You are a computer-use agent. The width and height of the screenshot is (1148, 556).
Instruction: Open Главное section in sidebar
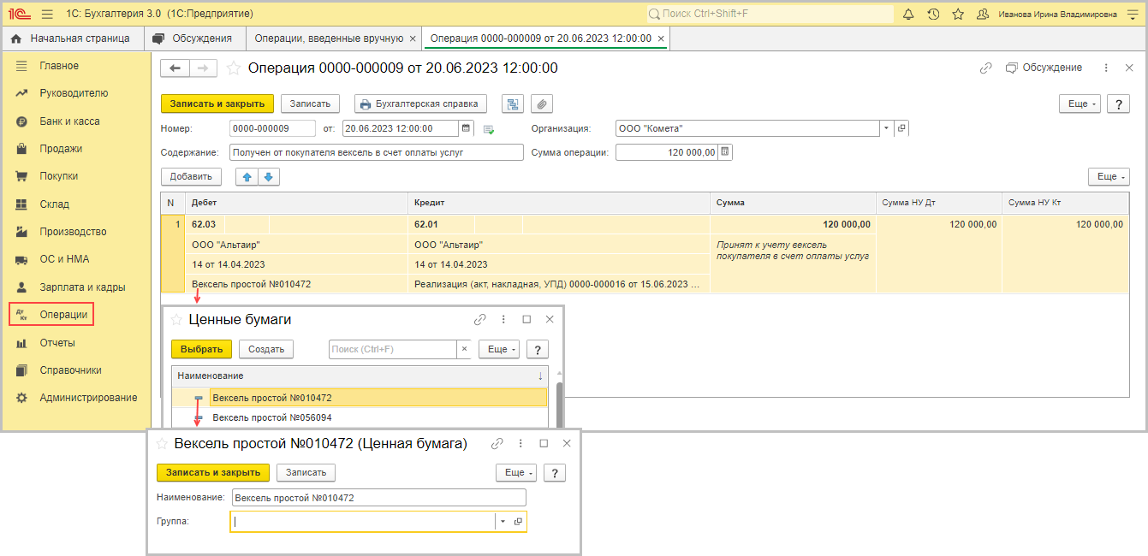click(x=59, y=66)
